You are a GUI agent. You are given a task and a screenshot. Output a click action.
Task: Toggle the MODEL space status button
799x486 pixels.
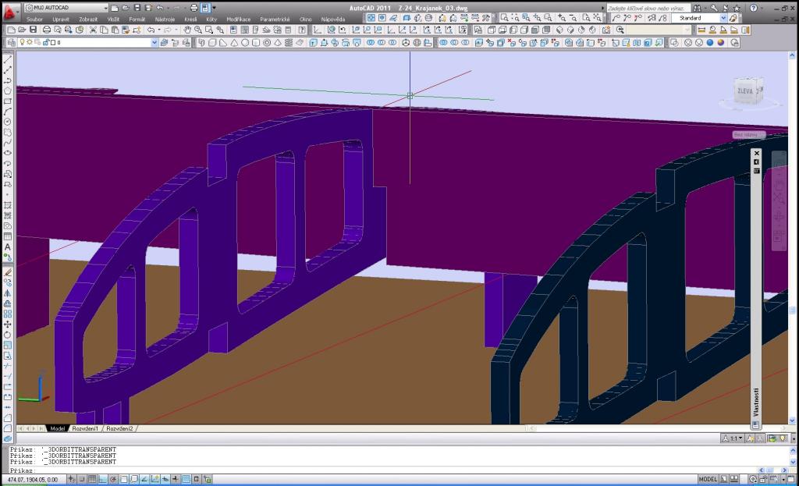pos(708,479)
